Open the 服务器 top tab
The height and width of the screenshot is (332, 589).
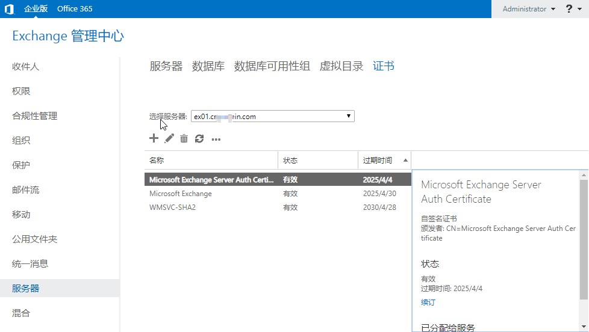click(166, 66)
